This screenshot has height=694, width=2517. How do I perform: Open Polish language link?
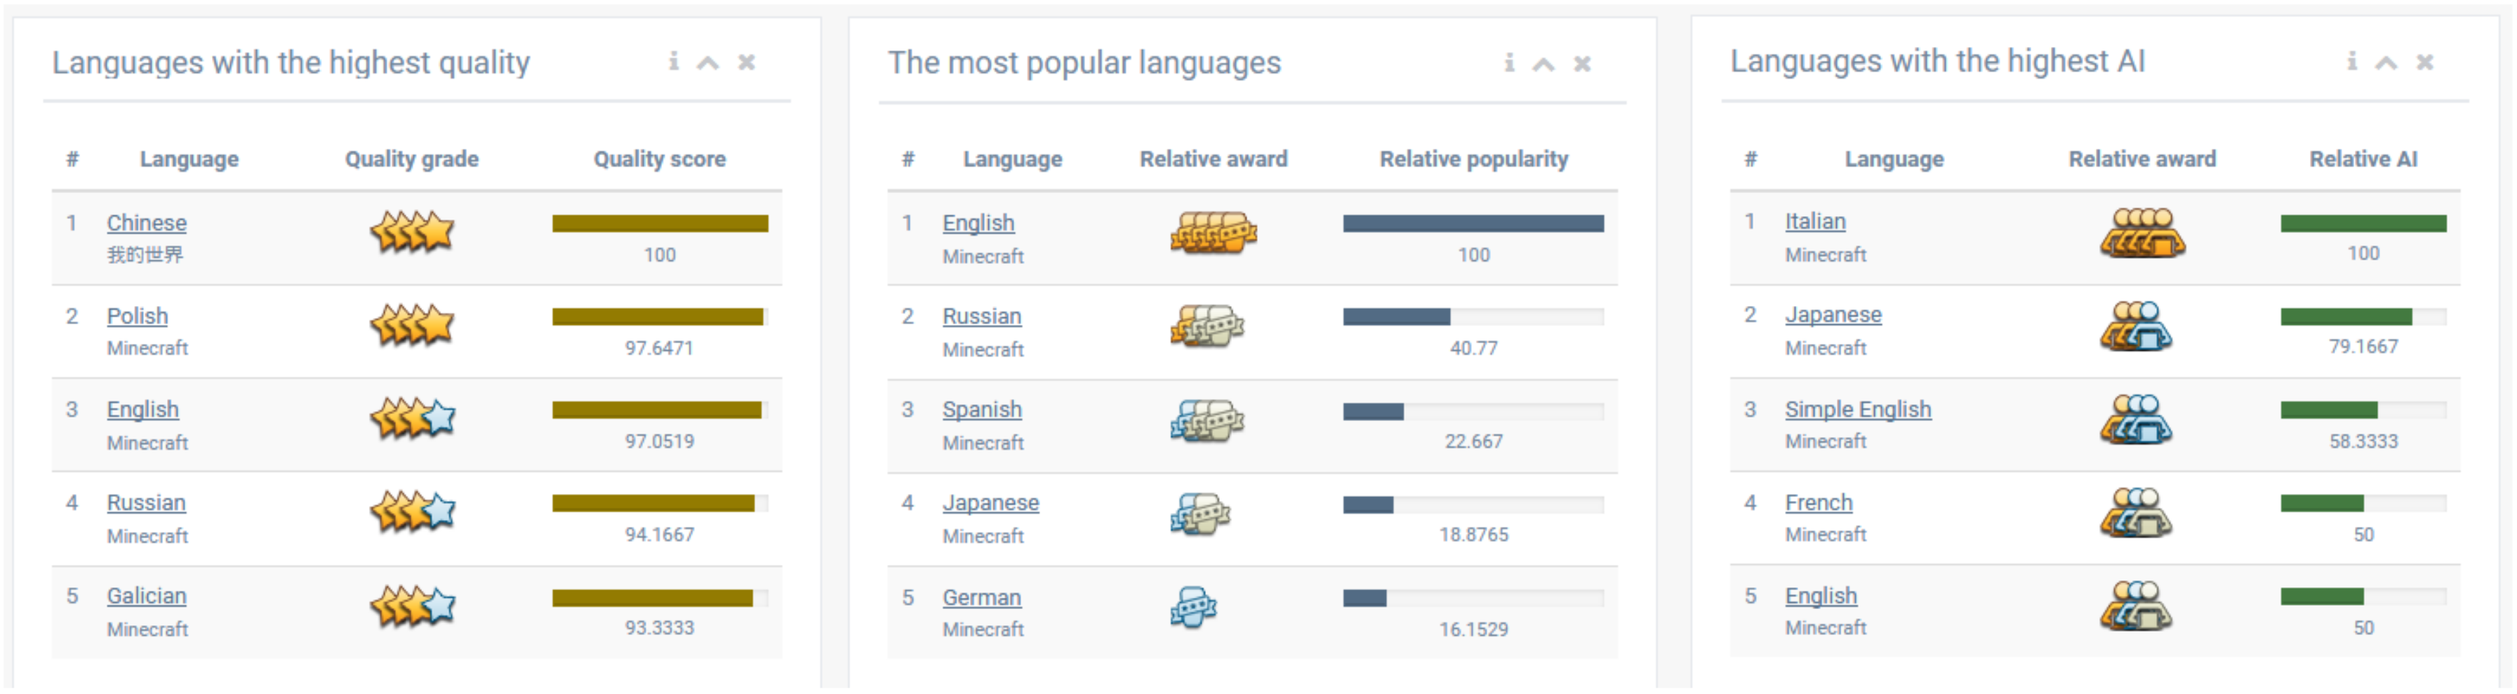[137, 316]
